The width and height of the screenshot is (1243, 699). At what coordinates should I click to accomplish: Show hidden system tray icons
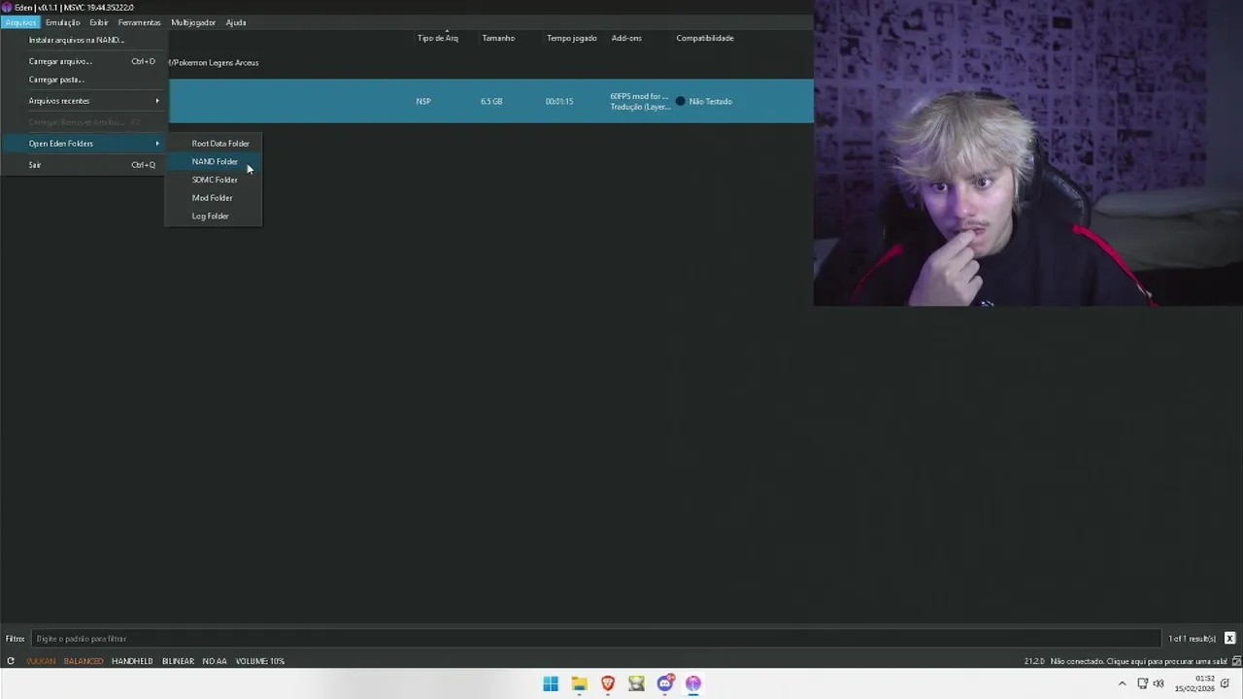point(1122,683)
